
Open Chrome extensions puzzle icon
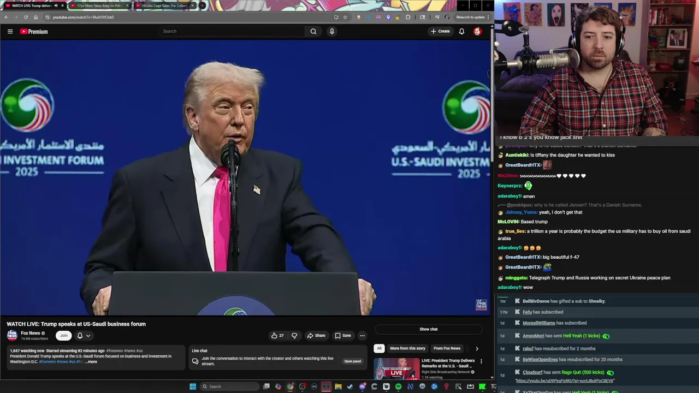coord(408,17)
